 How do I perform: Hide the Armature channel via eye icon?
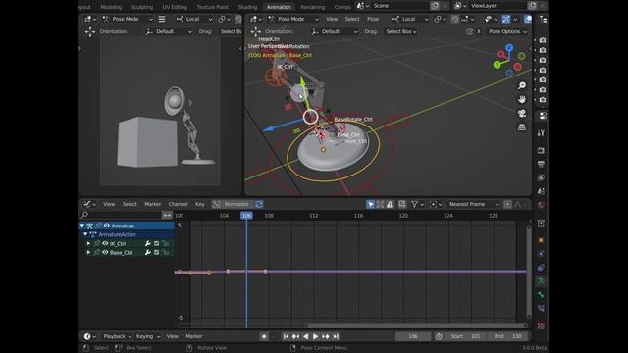coord(107,226)
